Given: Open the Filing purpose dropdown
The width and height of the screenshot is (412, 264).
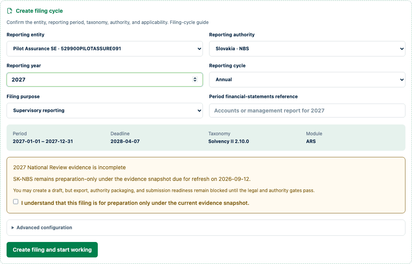Looking at the screenshot, I should coord(105,111).
